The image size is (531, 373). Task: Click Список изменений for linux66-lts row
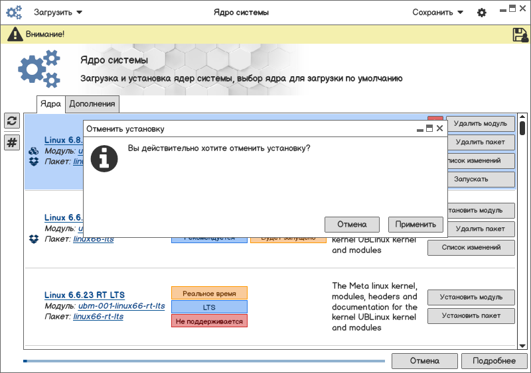471,248
